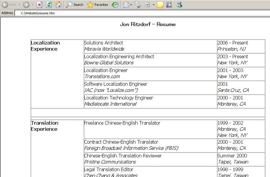Click the 'Summer 2000' date cell

tap(232, 156)
